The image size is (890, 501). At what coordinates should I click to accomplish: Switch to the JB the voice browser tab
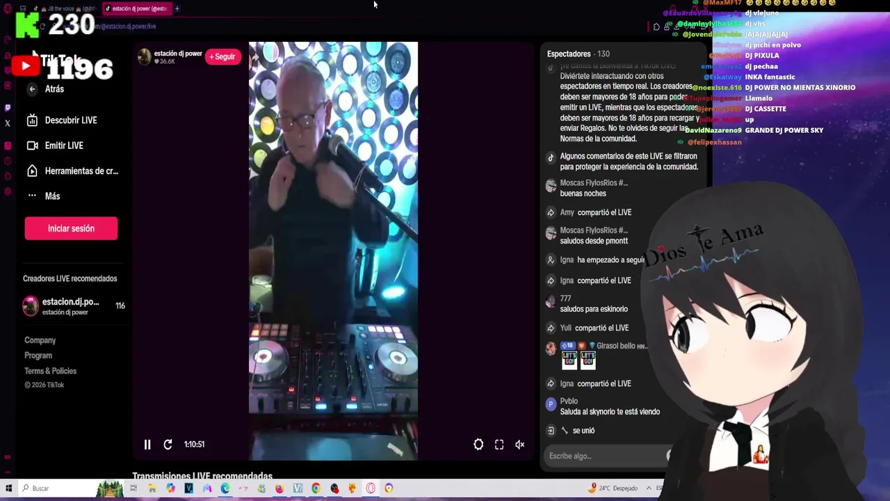click(67, 8)
